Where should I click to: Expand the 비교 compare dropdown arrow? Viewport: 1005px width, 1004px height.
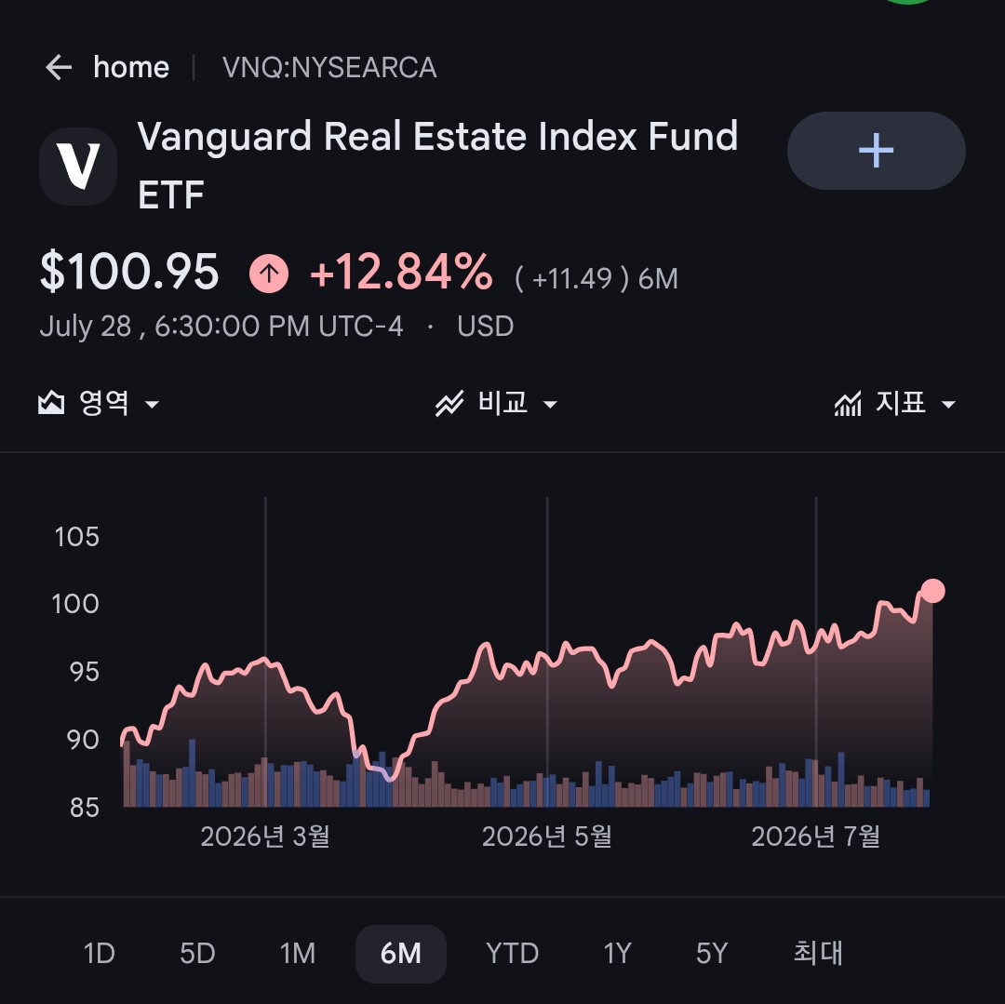tap(550, 405)
